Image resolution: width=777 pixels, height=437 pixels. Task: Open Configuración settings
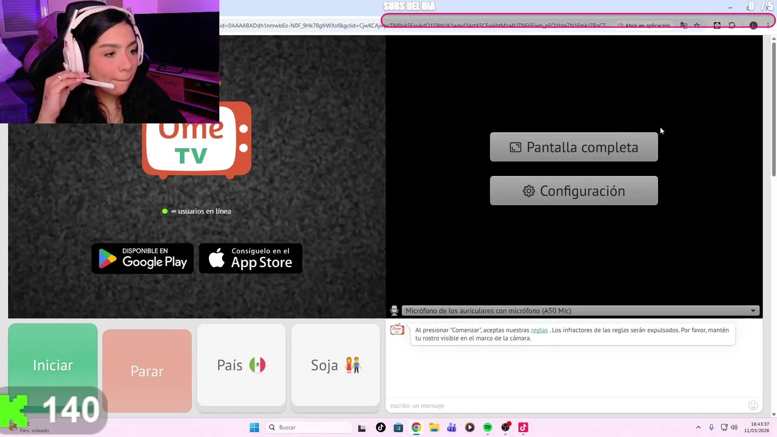(574, 191)
